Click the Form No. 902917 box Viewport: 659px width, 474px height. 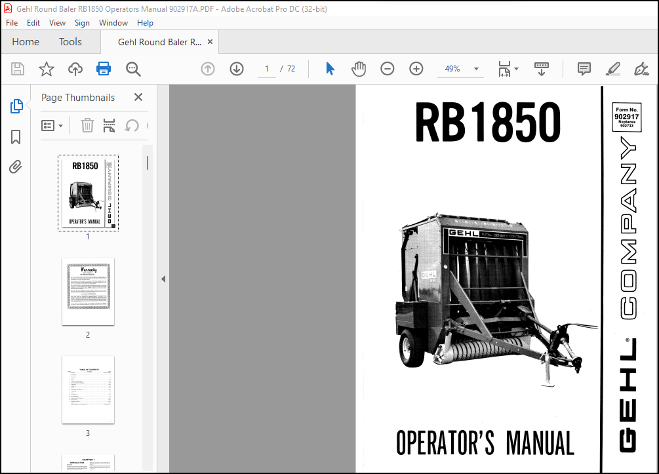(x=627, y=117)
